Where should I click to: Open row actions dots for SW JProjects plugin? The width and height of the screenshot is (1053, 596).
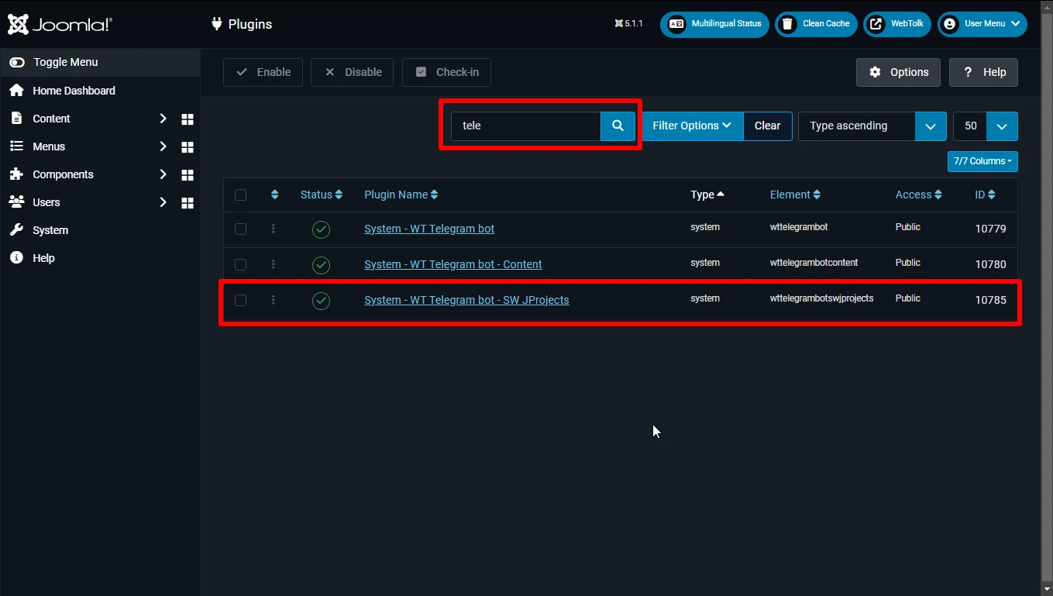pos(274,300)
